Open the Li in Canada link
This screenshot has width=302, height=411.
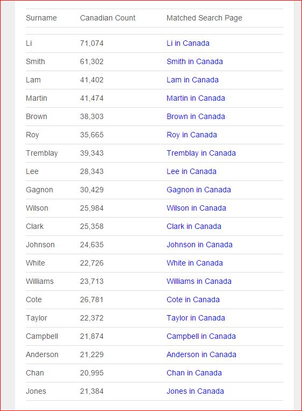click(188, 43)
